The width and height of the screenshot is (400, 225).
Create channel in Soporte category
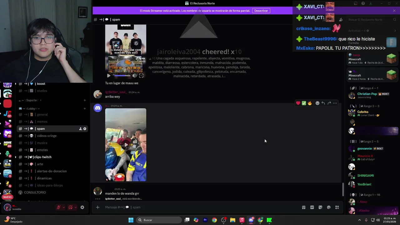[85, 100]
